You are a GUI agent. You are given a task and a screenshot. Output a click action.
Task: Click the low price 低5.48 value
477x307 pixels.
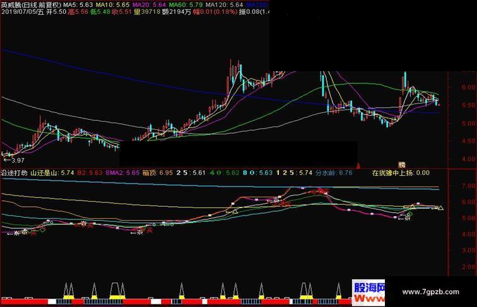click(x=100, y=12)
